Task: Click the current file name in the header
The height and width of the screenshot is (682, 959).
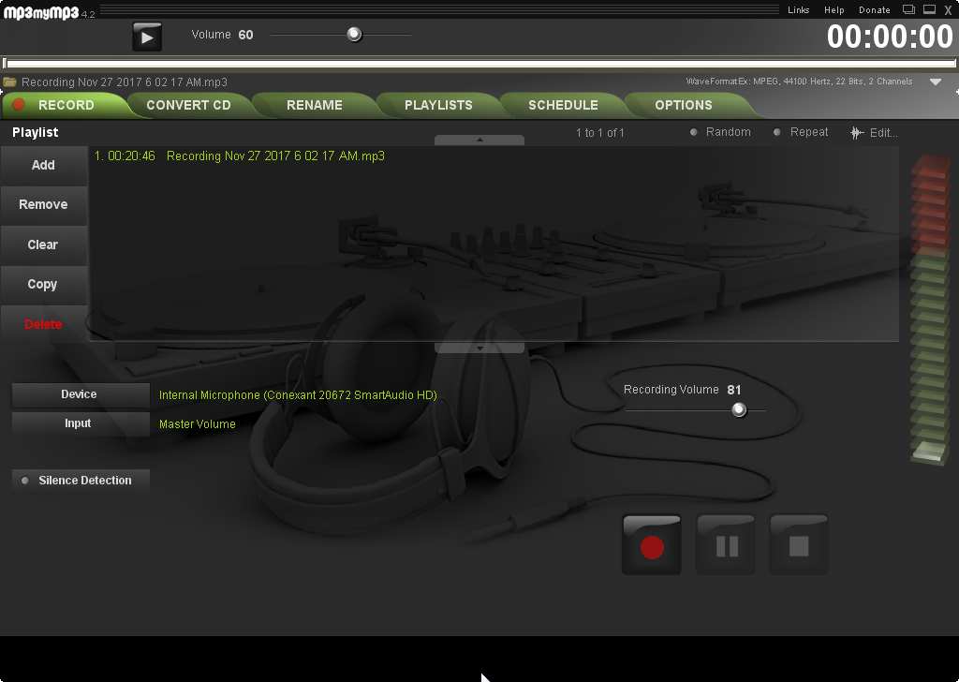Action: [x=125, y=82]
